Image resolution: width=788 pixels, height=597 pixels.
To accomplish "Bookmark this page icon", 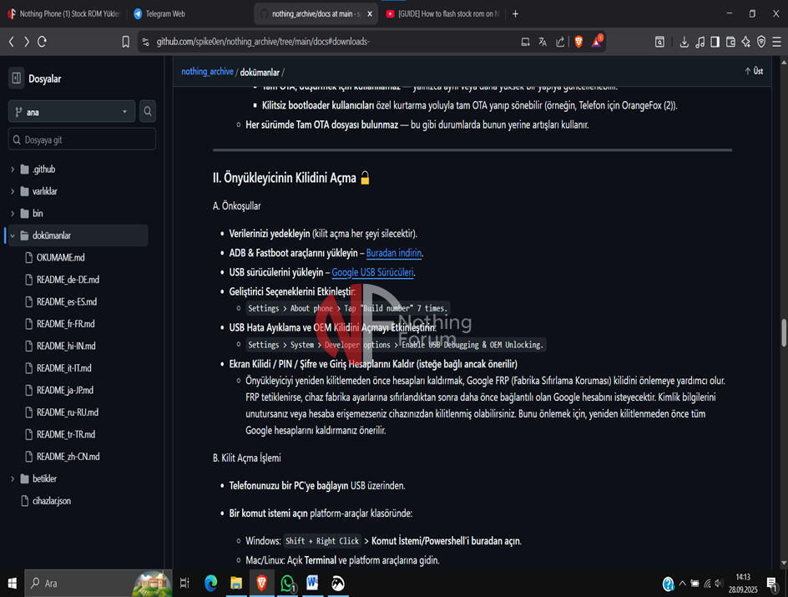I will 126,42.
